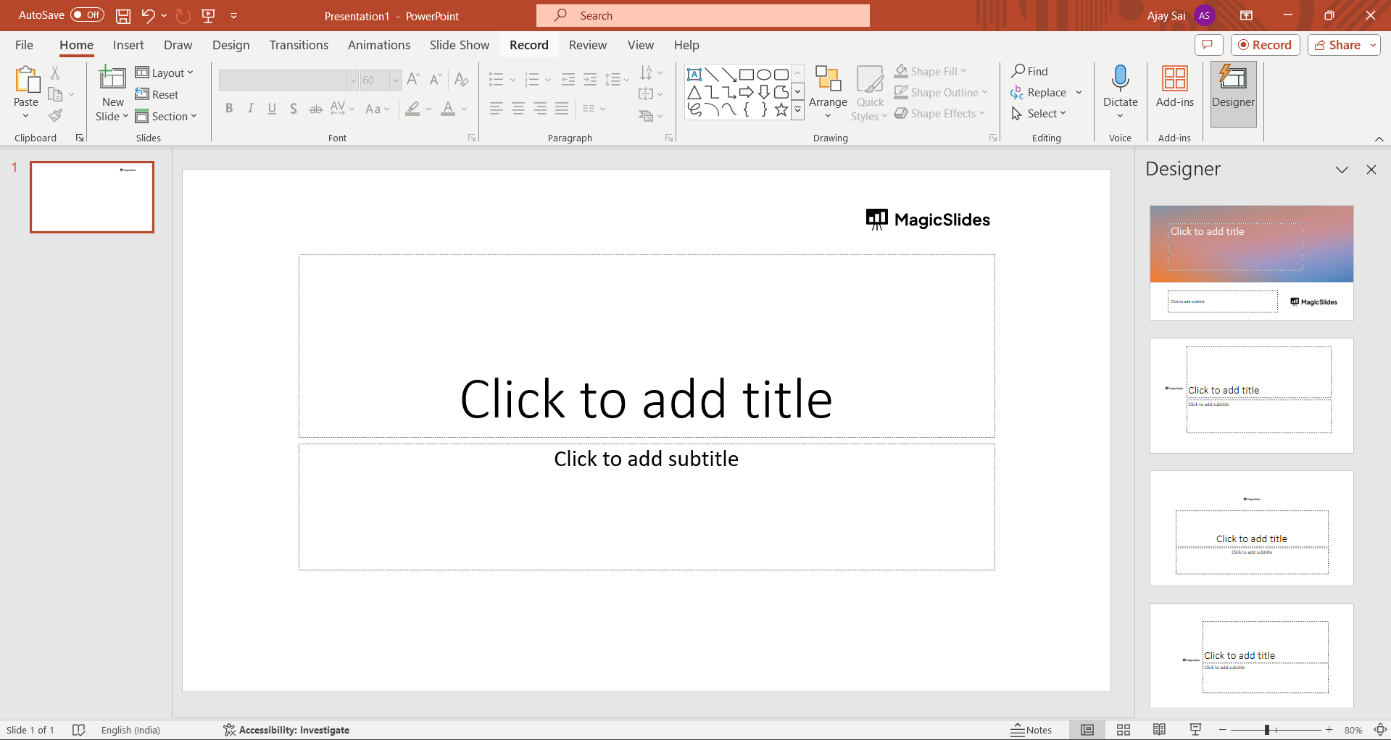Image resolution: width=1391 pixels, height=740 pixels.
Task: Open the Transitions tab
Action: [x=299, y=45]
